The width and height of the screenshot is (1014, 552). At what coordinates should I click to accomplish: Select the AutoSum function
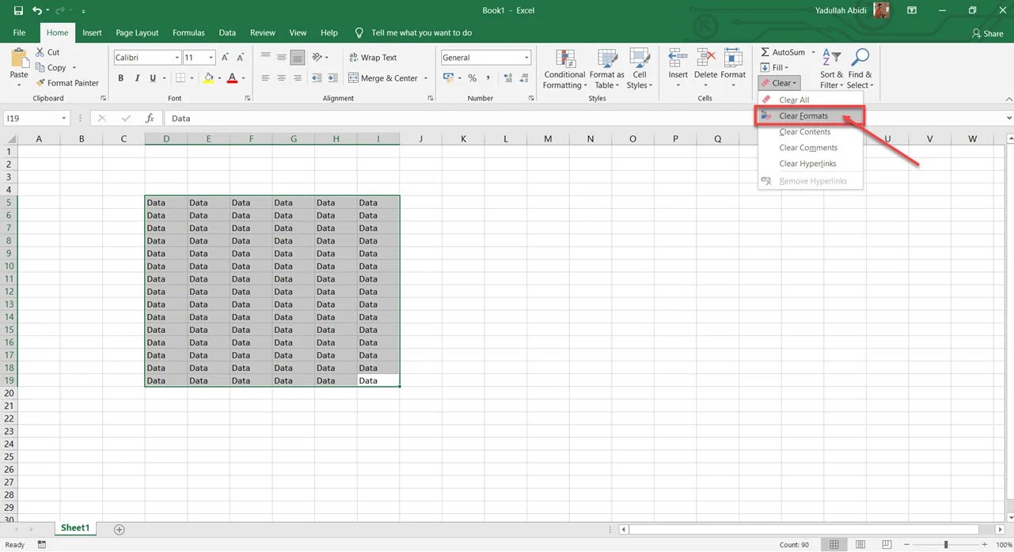pos(784,51)
